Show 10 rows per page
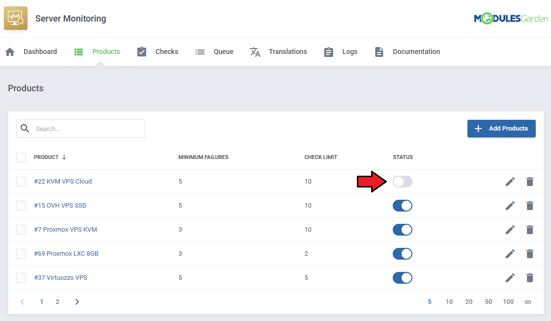This screenshot has width=551, height=321. click(449, 302)
